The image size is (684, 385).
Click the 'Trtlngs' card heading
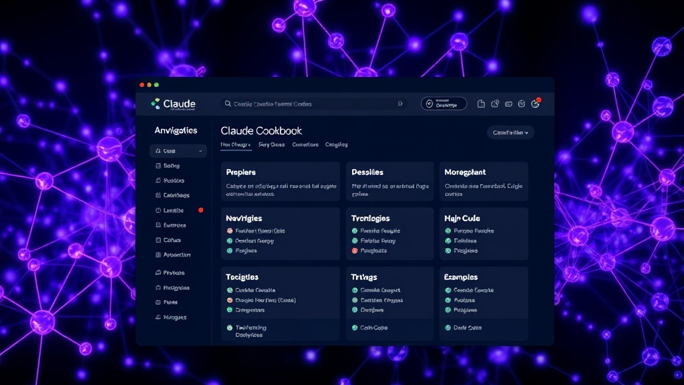point(364,277)
